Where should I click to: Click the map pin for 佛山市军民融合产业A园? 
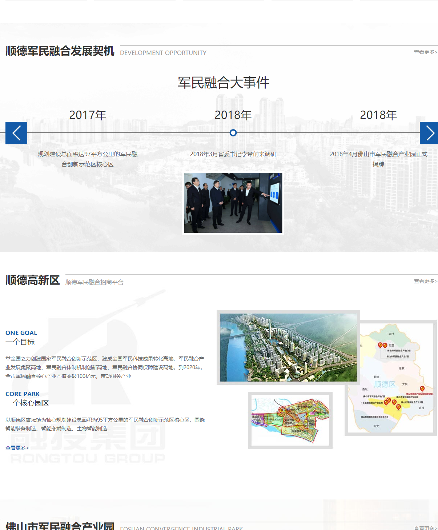[394, 402]
